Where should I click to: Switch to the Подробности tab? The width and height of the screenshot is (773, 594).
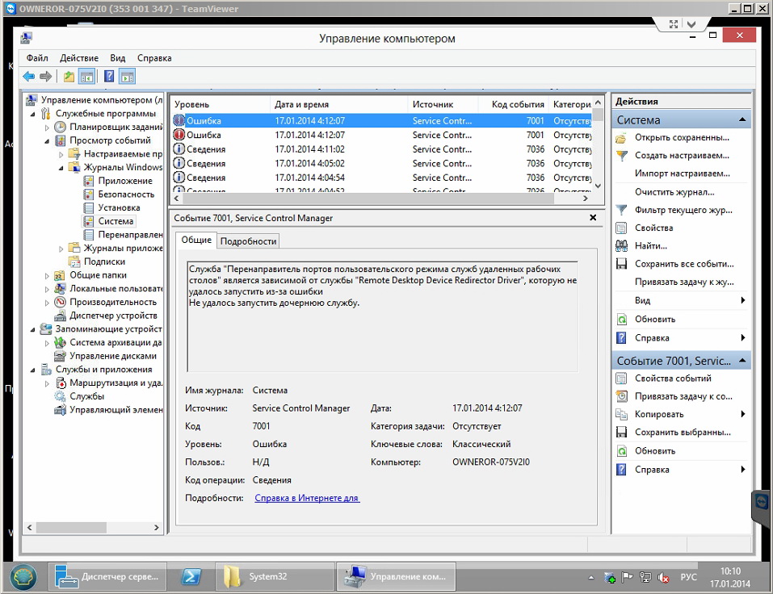pyautogui.click(x=249, y=241)
